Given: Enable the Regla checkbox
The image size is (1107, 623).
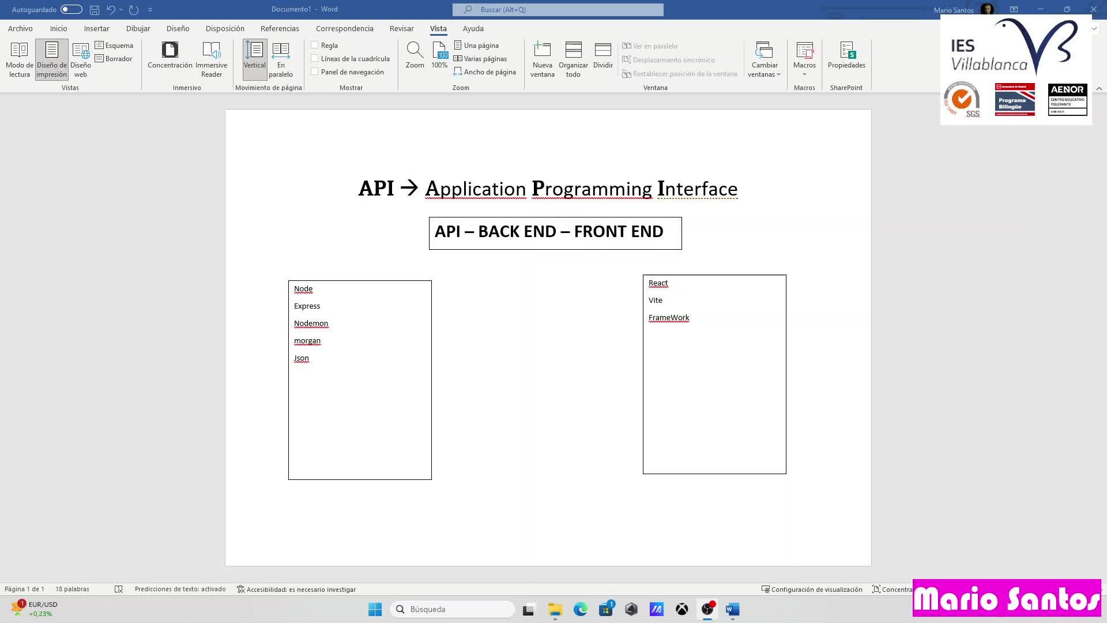Looking at the screenshot, I should click(315, 45).
